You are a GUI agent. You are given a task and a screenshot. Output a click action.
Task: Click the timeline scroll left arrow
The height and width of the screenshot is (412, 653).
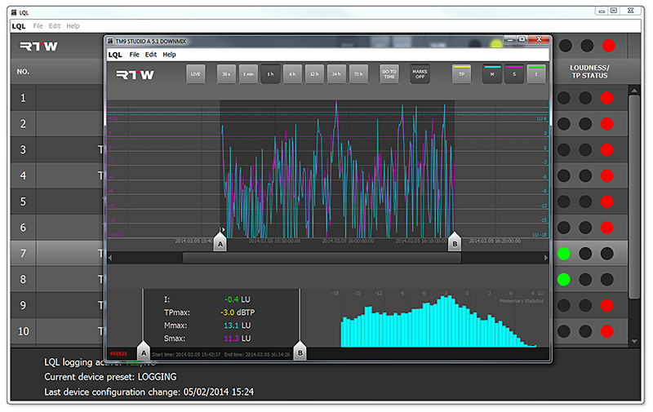[110, 258]
